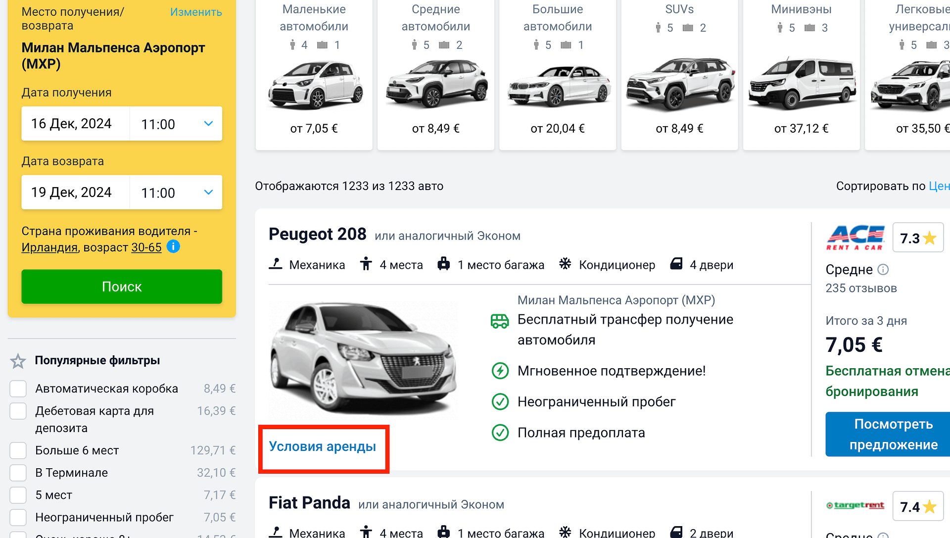Click the Popular filters star icon
This screenshot has height=538, width=950.
click(x=18, y=361)
